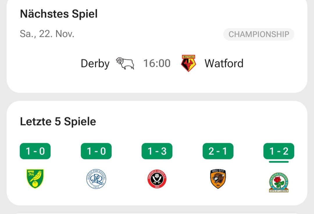The width and height of the screenshot is (314, 214).
Task: Tap the Nächstes Spiel heading
Action: 59,14
